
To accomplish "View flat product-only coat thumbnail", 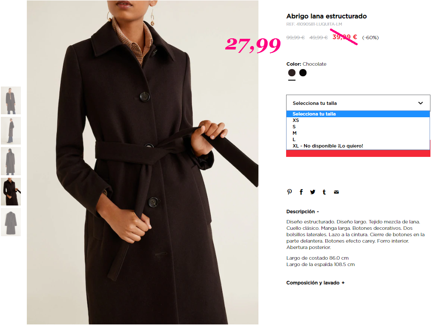I will pos(11,222).
